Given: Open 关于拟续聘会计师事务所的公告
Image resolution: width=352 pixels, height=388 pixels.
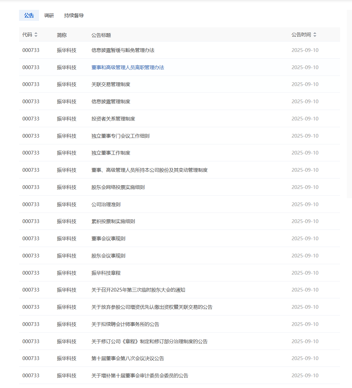Looking at the screenshot, I should point(125,324).
